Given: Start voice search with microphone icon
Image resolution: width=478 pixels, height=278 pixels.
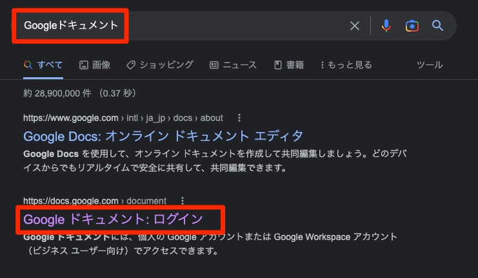Looking at the screenshot, I should click(386, 26).
